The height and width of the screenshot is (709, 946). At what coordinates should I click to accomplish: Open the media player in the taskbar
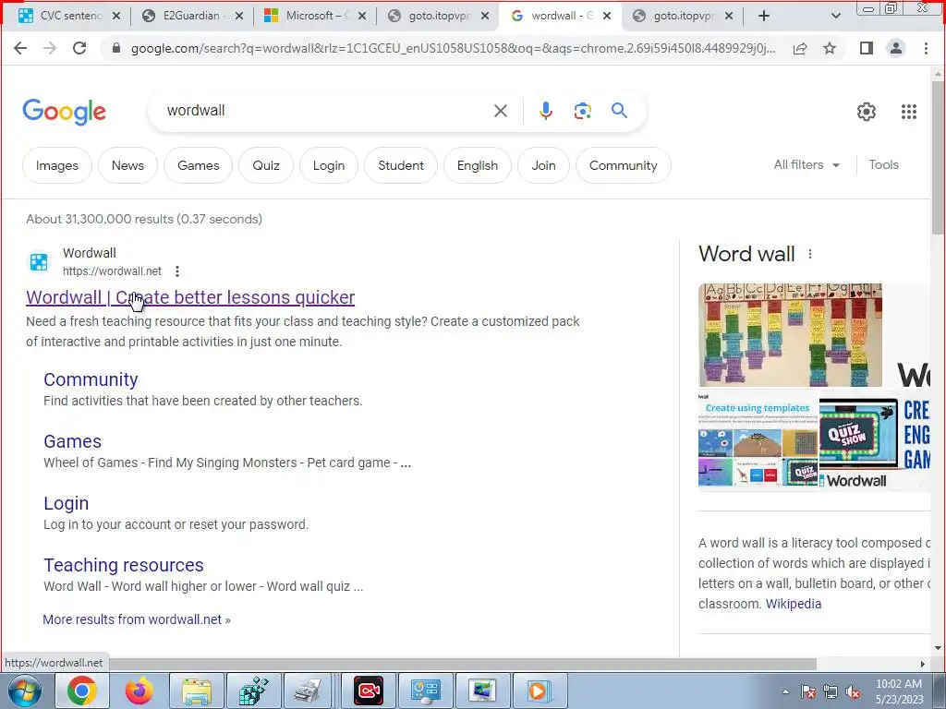tap(539, 691)
